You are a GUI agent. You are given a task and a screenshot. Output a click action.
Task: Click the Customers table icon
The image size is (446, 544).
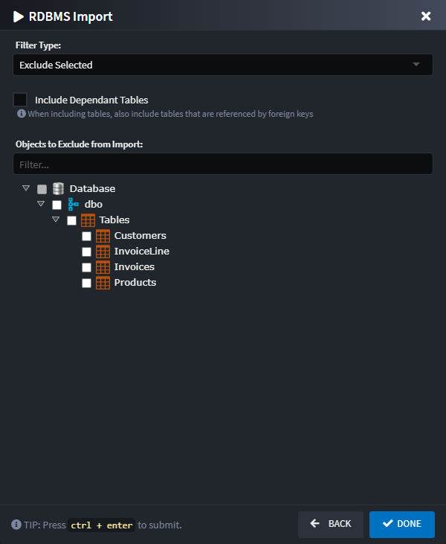coord(103,236)
